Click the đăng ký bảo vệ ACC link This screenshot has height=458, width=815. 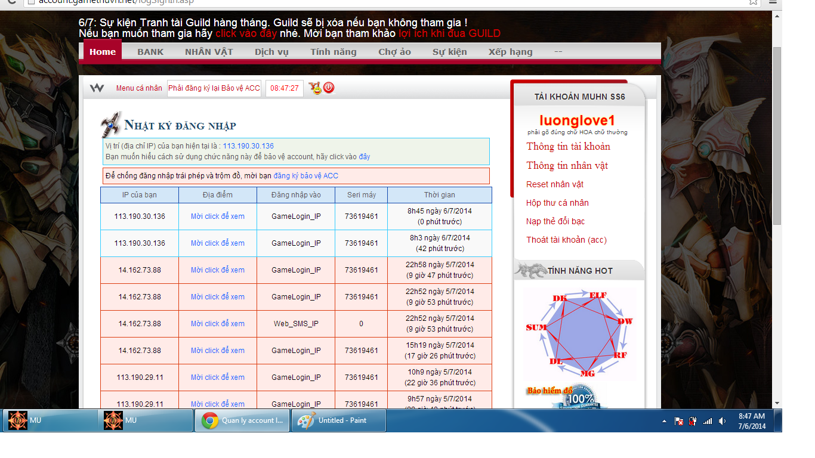pos(305,176)
